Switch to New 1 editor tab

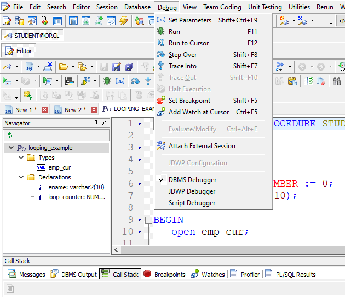(24, 110)
